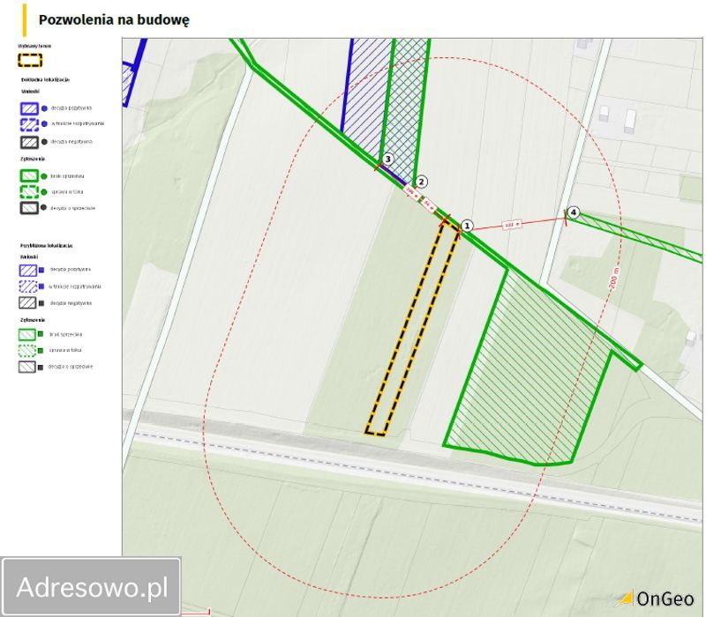Click solid blue hatched symbol under Dokładna lokalizacja
The height and width of the screenshot is (617, 706).
[x=29, y=108]
